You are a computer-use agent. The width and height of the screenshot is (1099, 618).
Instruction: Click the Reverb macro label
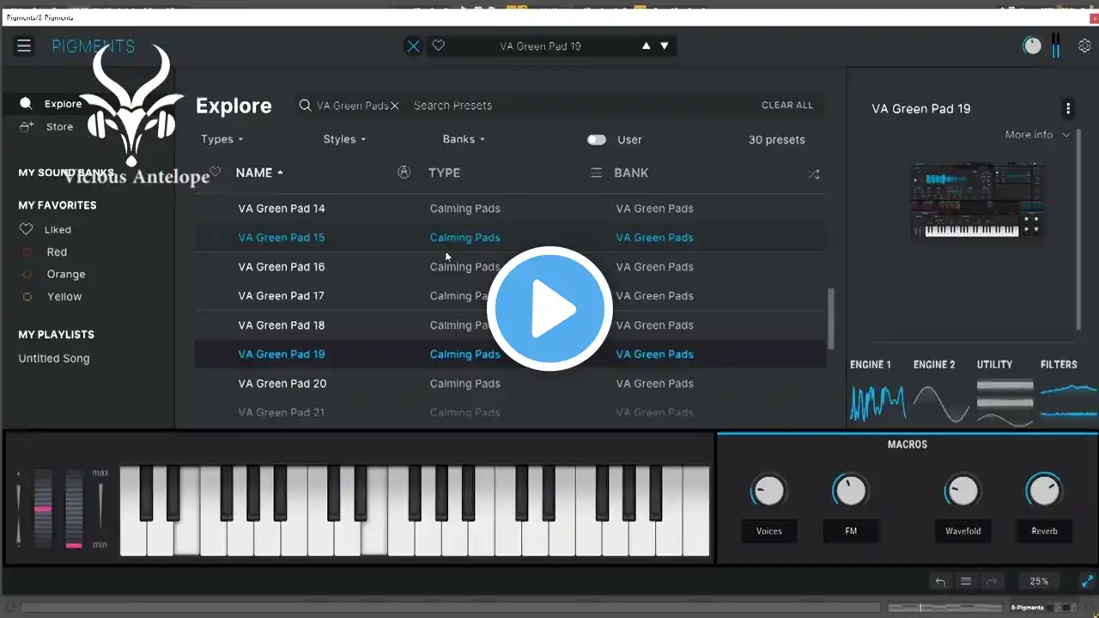click(x=1045, y=531)
